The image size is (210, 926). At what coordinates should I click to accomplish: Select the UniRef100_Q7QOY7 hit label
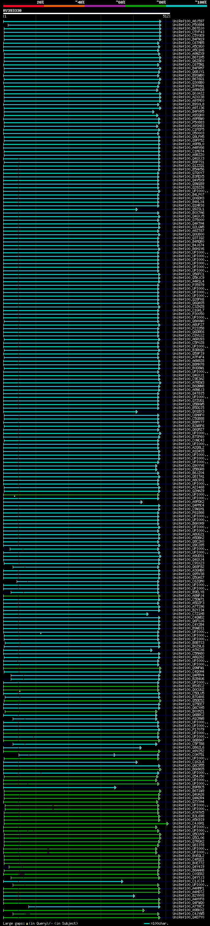click(x=188, y=173)
